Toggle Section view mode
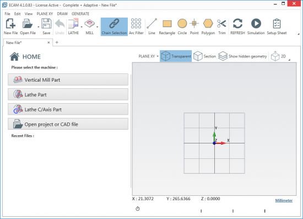 (204, 56)
